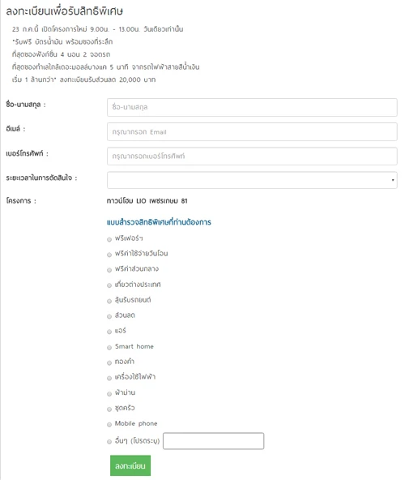Choose the Mobile phone radio option
The image size is (405, 480).
click(x=109, y=425)
